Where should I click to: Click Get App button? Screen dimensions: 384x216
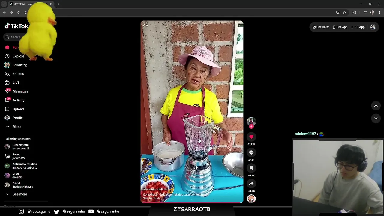(340, 27)
